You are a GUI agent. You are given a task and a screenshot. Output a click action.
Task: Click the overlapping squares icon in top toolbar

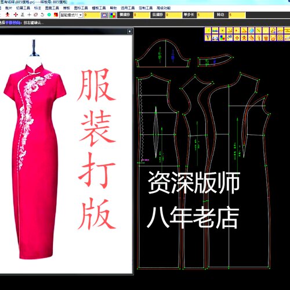[36, 15]
